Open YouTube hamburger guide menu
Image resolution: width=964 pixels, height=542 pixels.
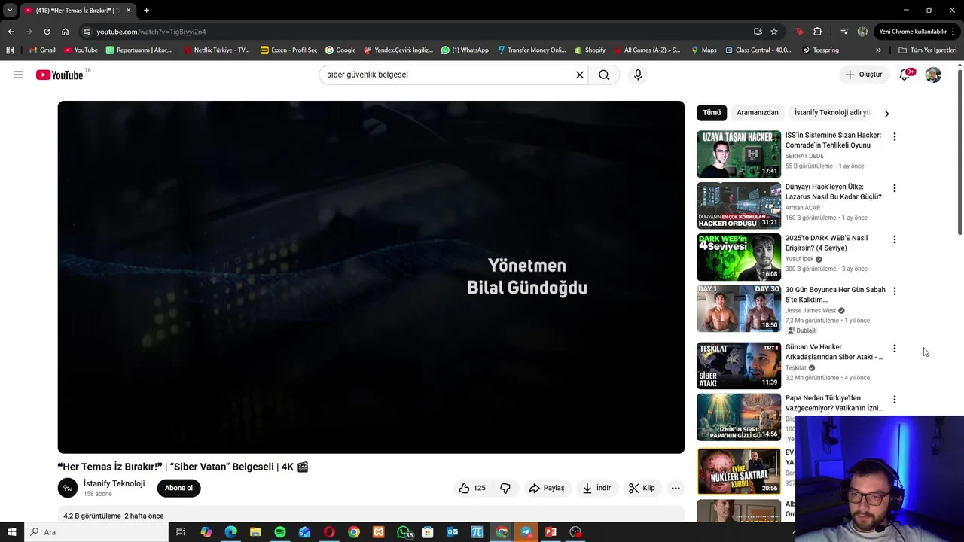[18, 75]
